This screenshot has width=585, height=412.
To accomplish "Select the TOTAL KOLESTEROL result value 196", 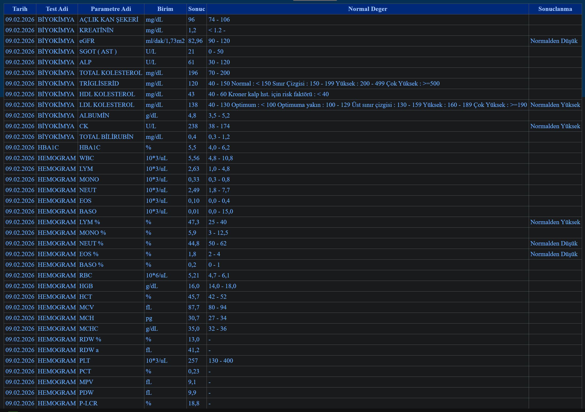I will (x=193, y=73).
